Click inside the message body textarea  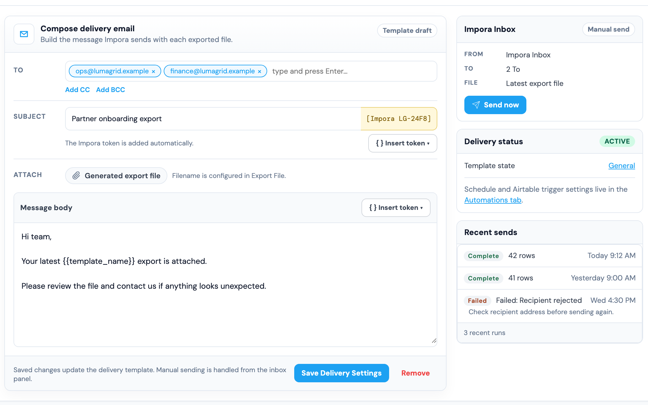(x=225, y=285)
